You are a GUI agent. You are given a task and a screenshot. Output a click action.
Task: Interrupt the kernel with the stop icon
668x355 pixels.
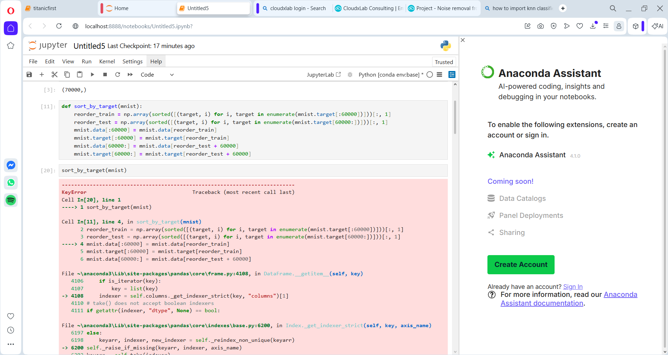point(105,74)
